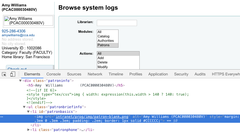Choose Authorities in the Modules list
Viewport: 240px width, 133px height.
106,41
